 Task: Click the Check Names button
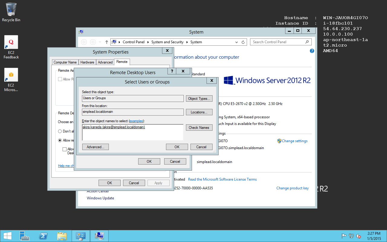pos(199,128)
